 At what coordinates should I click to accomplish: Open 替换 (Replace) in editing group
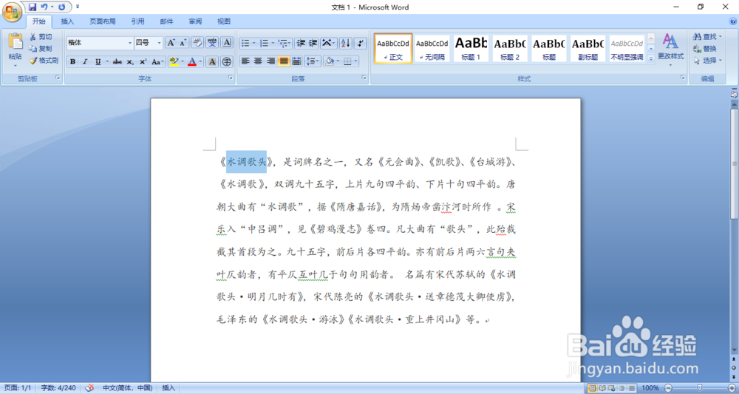coord(705,49)
